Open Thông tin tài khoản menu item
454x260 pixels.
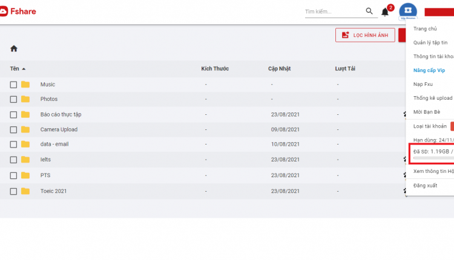pos(433,56)
